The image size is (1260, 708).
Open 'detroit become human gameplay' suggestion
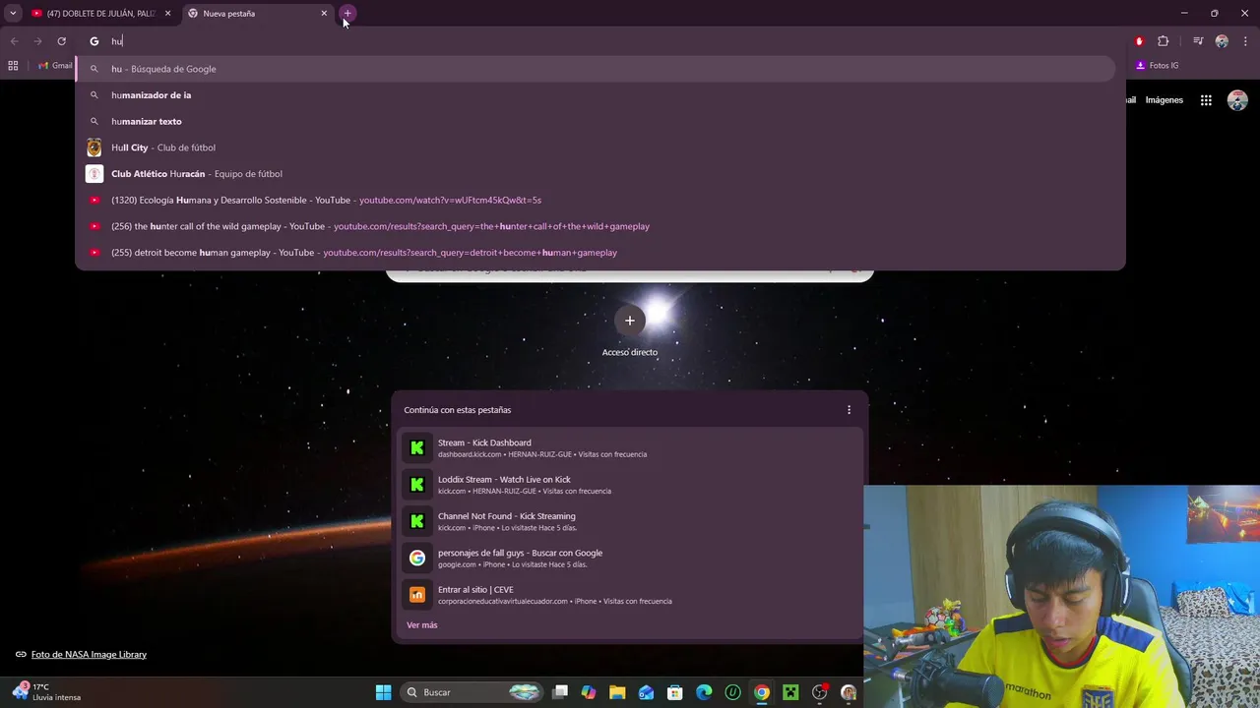[x=597, y=253]
